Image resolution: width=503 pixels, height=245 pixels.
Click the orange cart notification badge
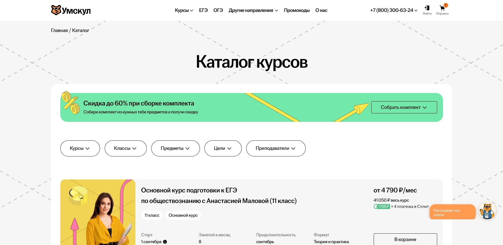(x=446, y=5)
